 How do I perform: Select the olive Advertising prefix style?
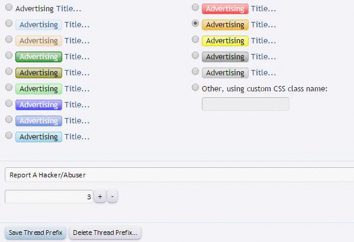[x=9, y=71]
